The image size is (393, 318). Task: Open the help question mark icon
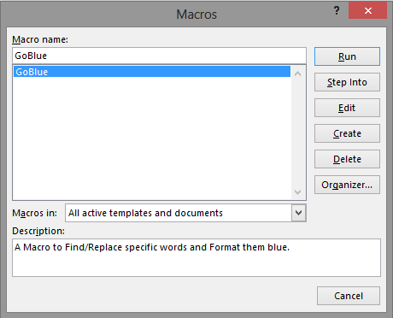tap(337, 11)
